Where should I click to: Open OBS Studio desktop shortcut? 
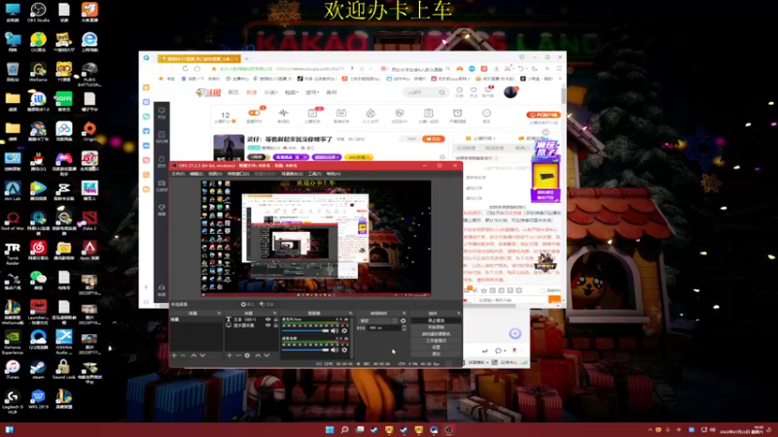click(x=38, y=13)
